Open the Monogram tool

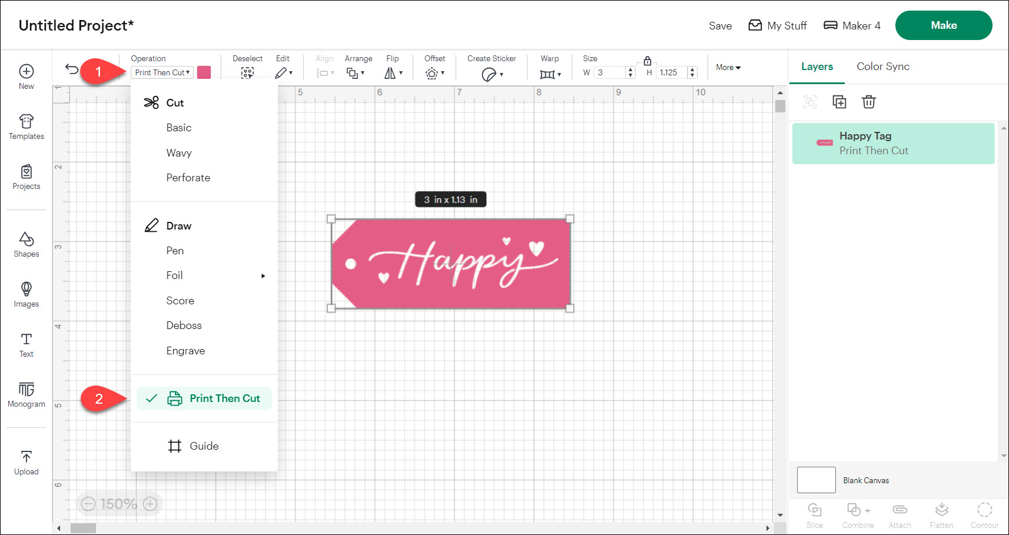26,394
